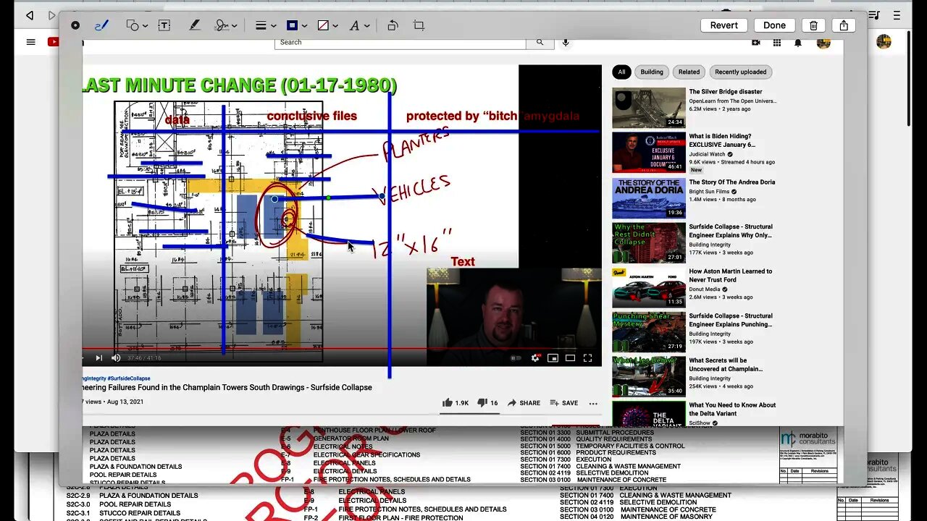Open the YouTube guide hamburger menu
Viewport: 927px width, 521px height.
(x=30, y=42)
